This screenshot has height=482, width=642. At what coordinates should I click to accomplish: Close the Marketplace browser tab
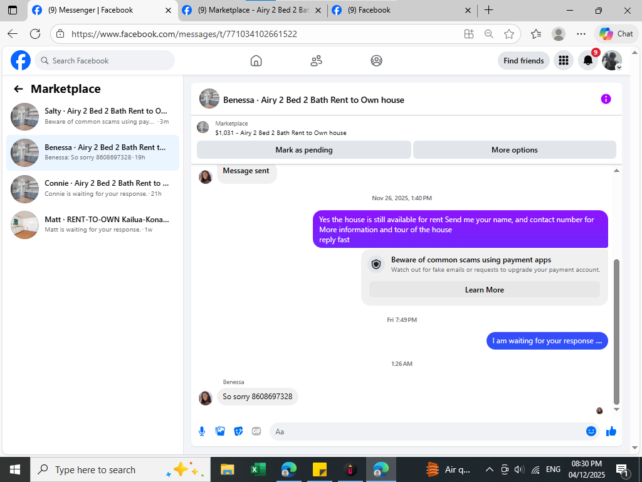pyautogui.click(x=318, y=11)
